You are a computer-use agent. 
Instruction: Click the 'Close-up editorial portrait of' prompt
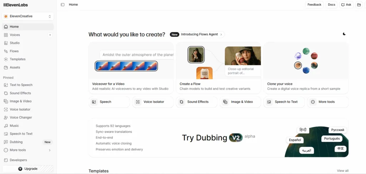point(241,71)
